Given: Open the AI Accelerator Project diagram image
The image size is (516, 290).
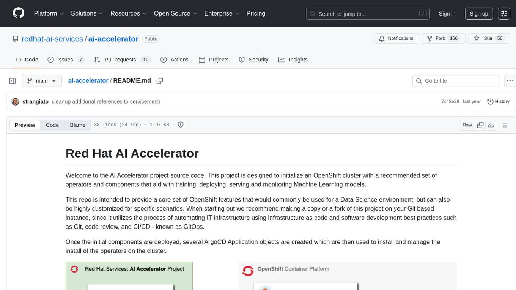Looking at the screenshot, I should [x=129, y=276].
